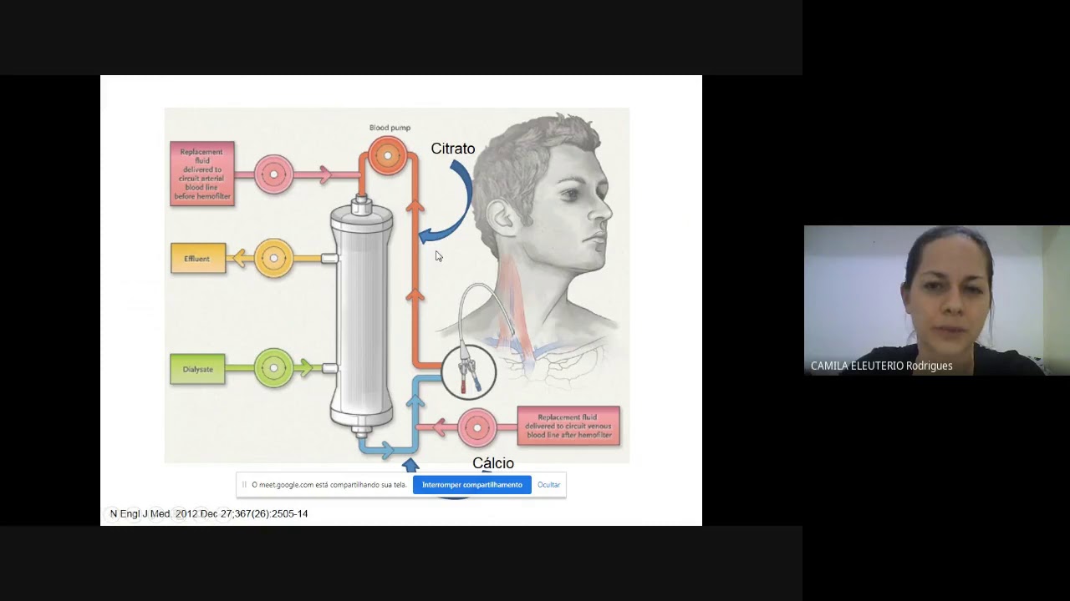Click the 'Ocultar' link in sharing bar

coord(548,485)
